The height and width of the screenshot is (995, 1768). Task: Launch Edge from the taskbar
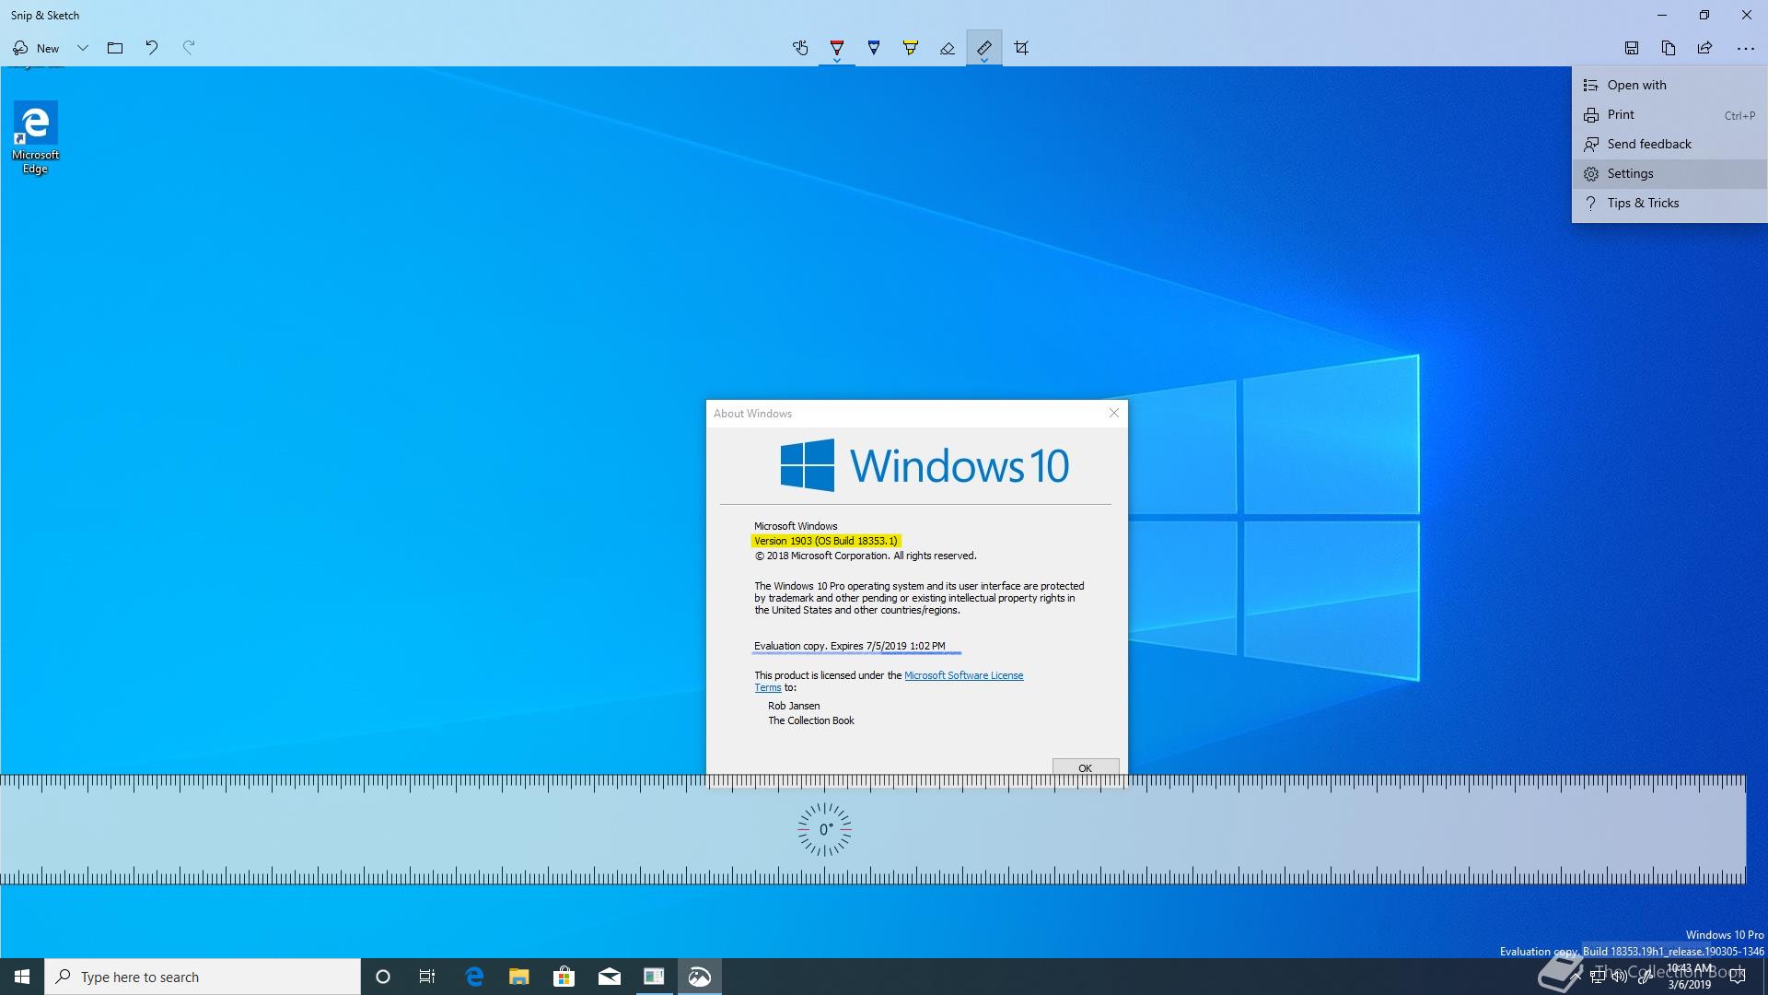coord(474,977)
